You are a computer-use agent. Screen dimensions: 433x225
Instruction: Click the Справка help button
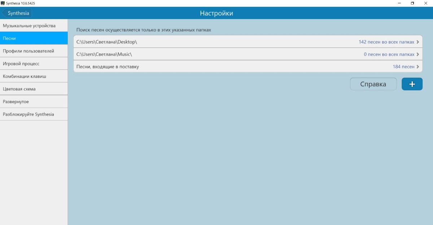click(373, 84)
